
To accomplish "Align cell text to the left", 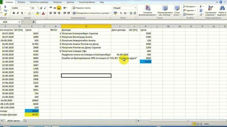I will point(51,13).
